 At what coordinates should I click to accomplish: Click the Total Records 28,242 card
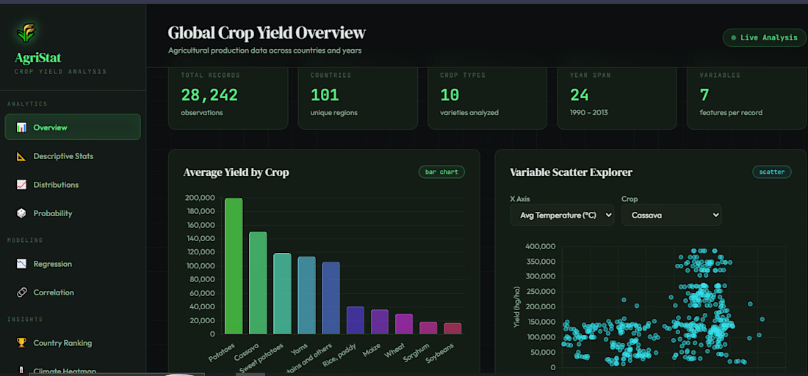pyautogui.click(x=228, y=97)
